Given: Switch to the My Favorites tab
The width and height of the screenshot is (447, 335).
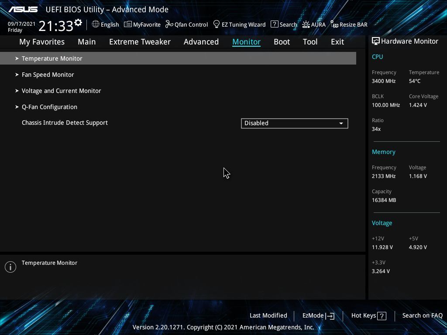Looking at the screenshot, I should [x=42, y=42].
